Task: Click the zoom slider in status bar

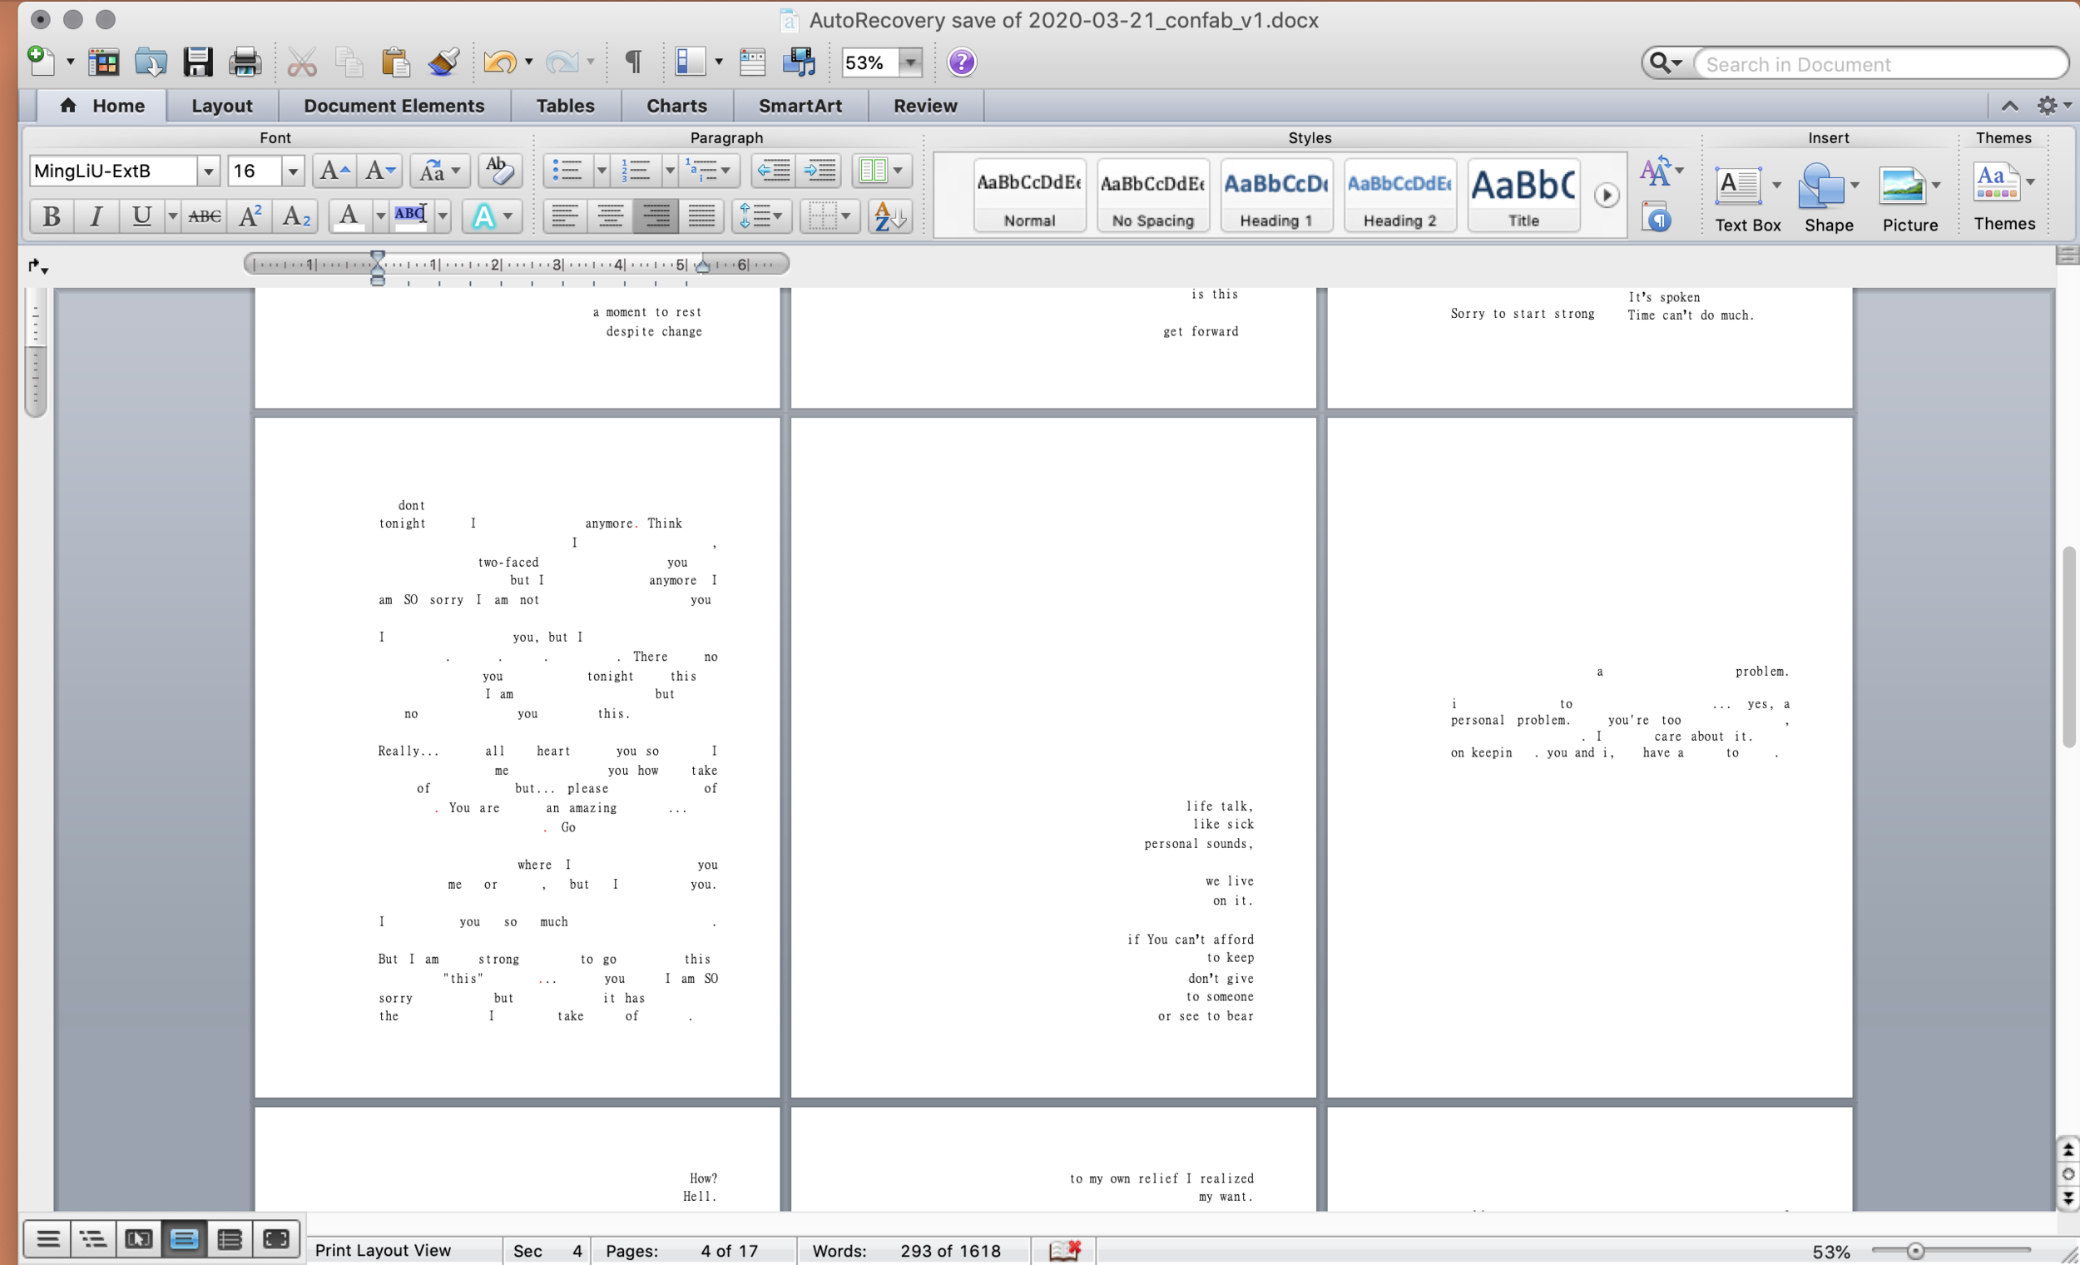Action: [x=1915, y=1251]
